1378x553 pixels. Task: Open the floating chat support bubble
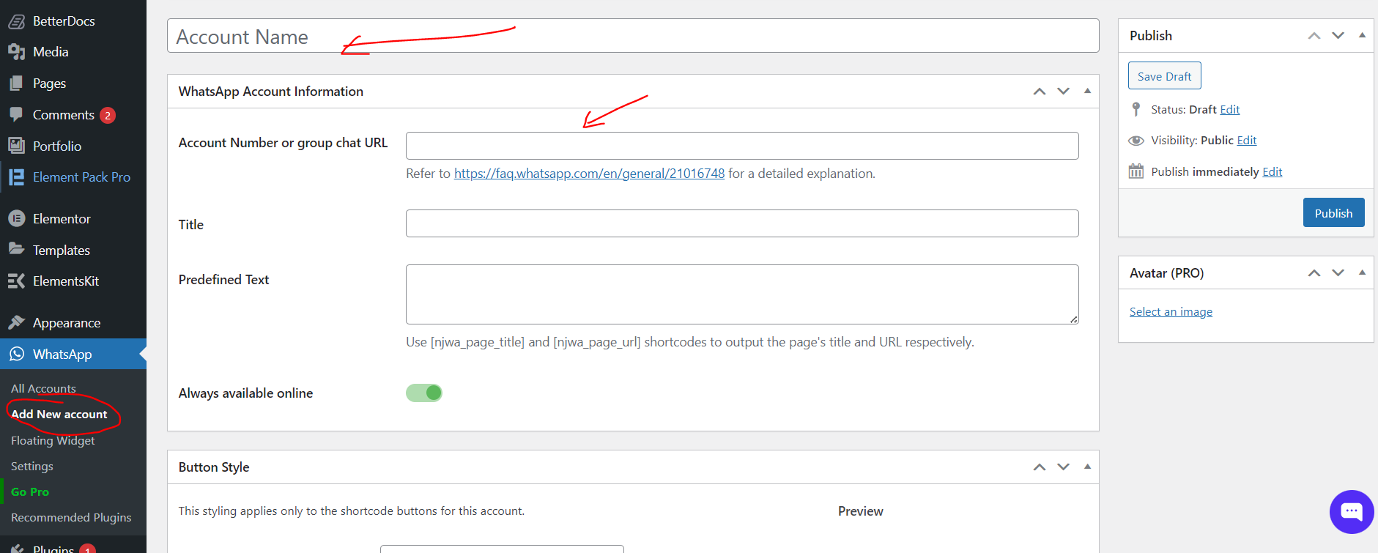pyautogui.click(x=1352, y=512)
